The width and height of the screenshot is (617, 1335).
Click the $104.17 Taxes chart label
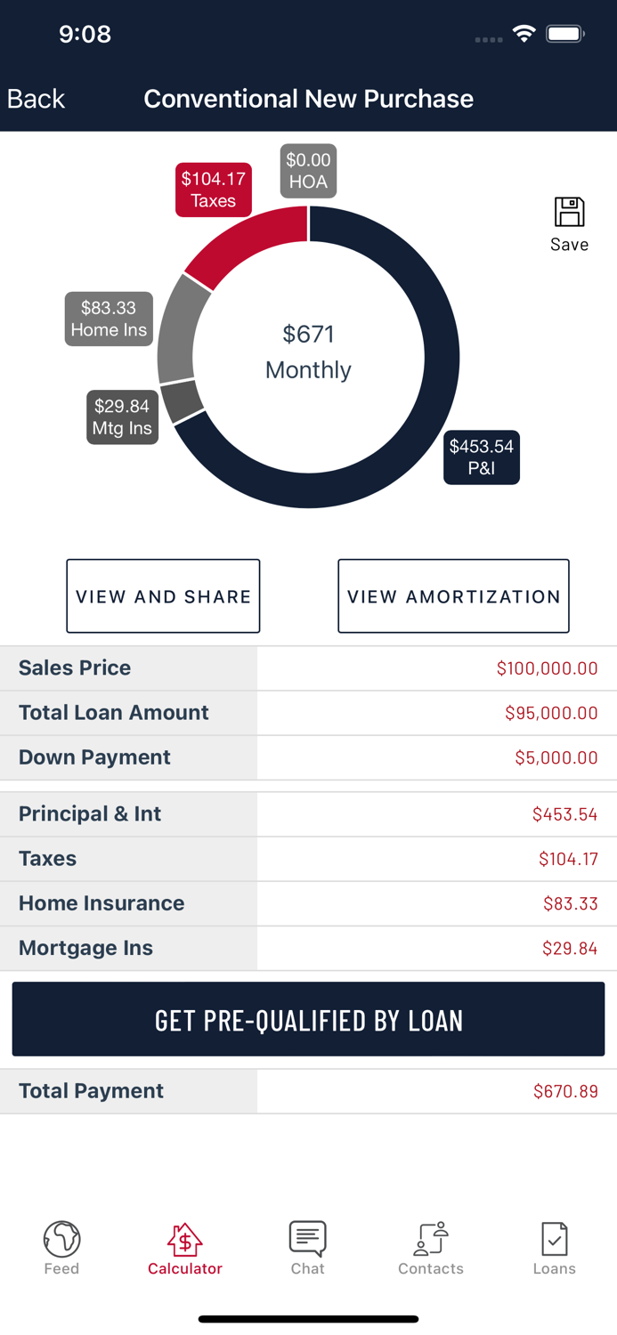point(213,189)
